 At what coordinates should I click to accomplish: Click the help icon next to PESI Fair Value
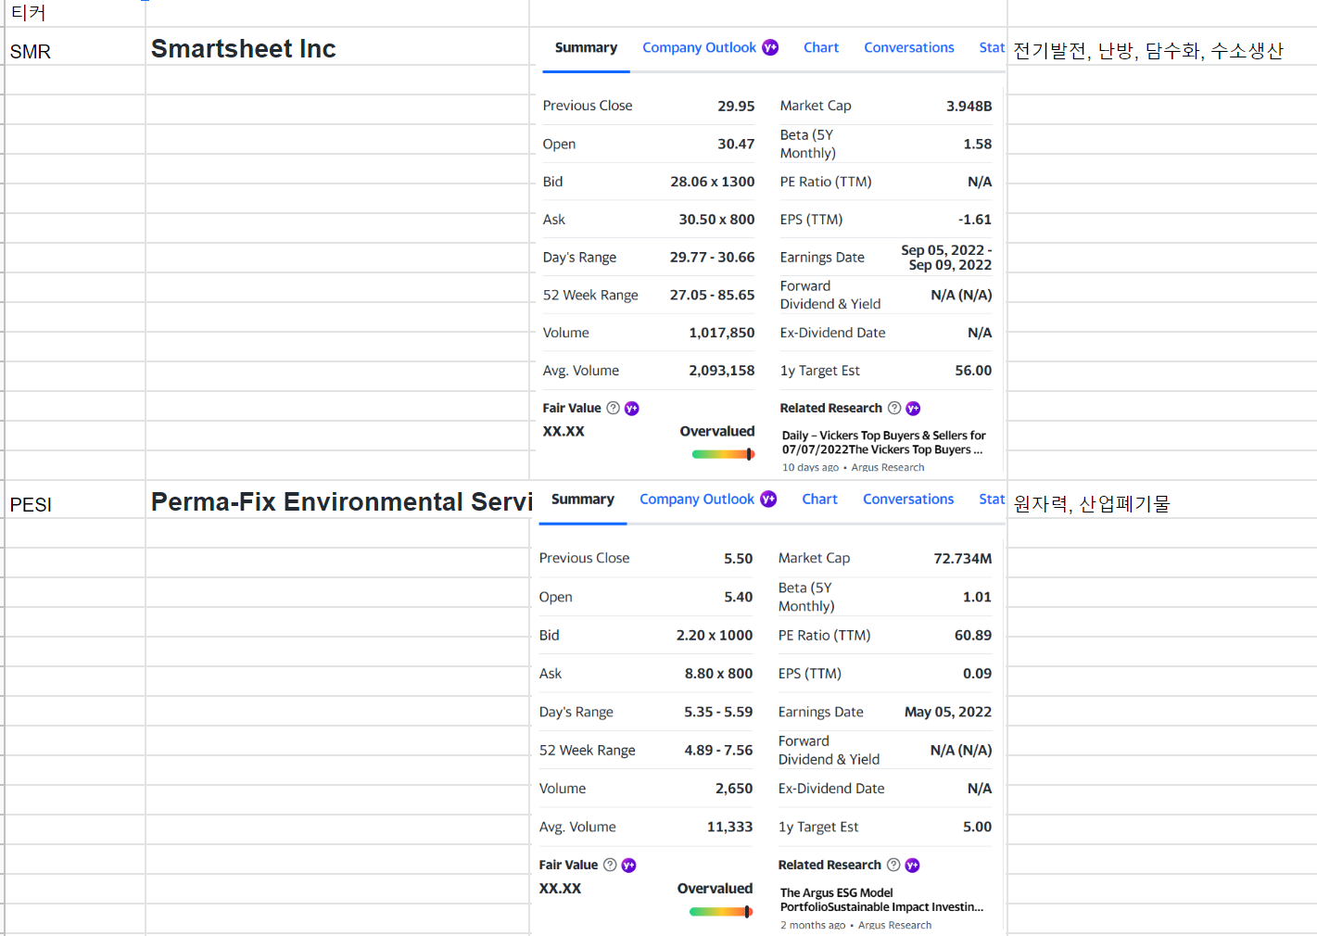[x=610, y=865]
